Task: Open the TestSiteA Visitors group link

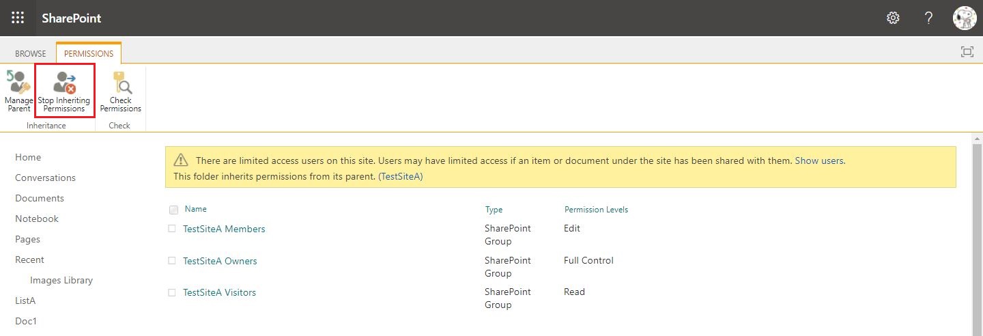Action: tap(220, 292)
